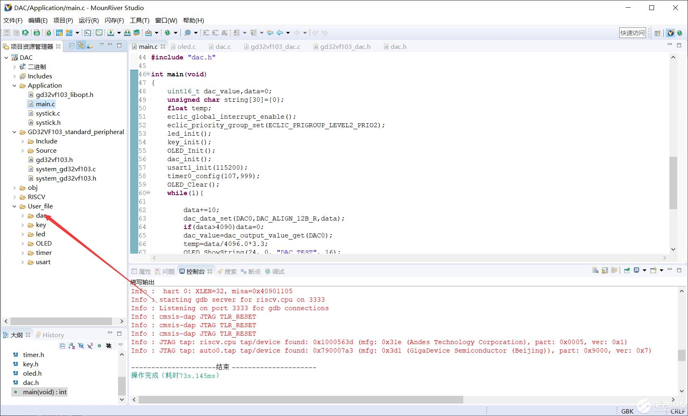688x416 pixels.
Task: Click the open perspective icon
Action: [658, 33]
